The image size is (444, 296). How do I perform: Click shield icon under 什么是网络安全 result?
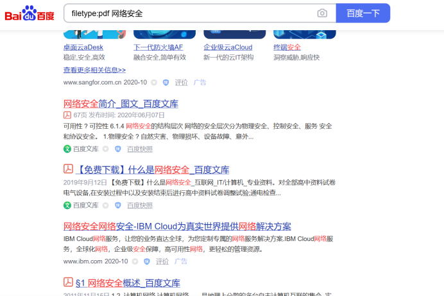click(x=118, y=205)
